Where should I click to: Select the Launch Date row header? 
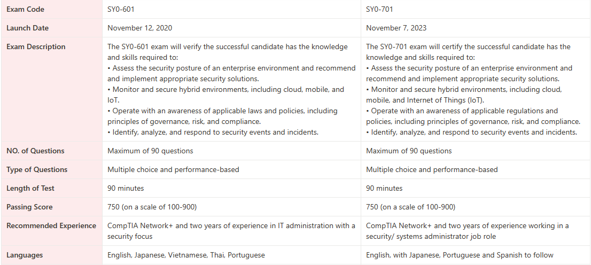click(x=28, y=28)
